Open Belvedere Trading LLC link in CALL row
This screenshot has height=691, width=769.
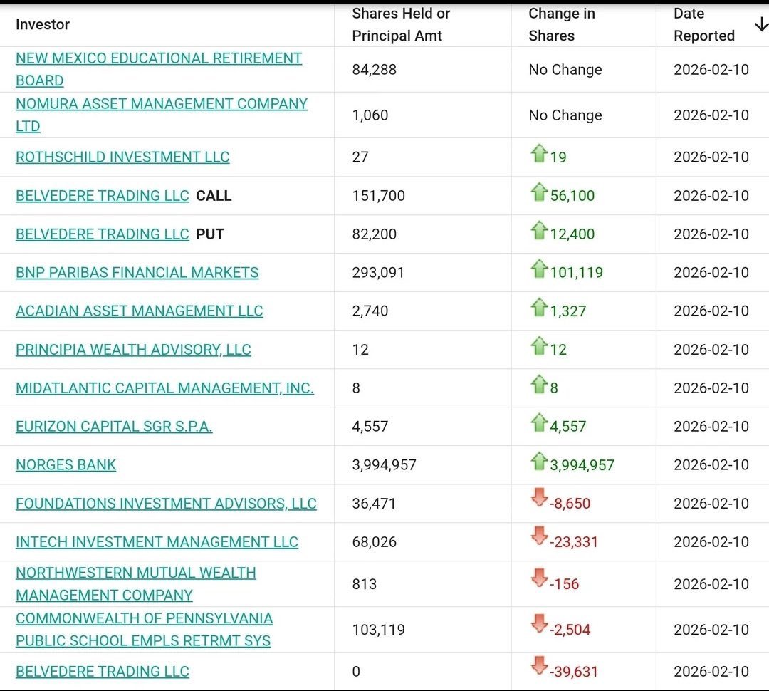(x=102, y=196)
